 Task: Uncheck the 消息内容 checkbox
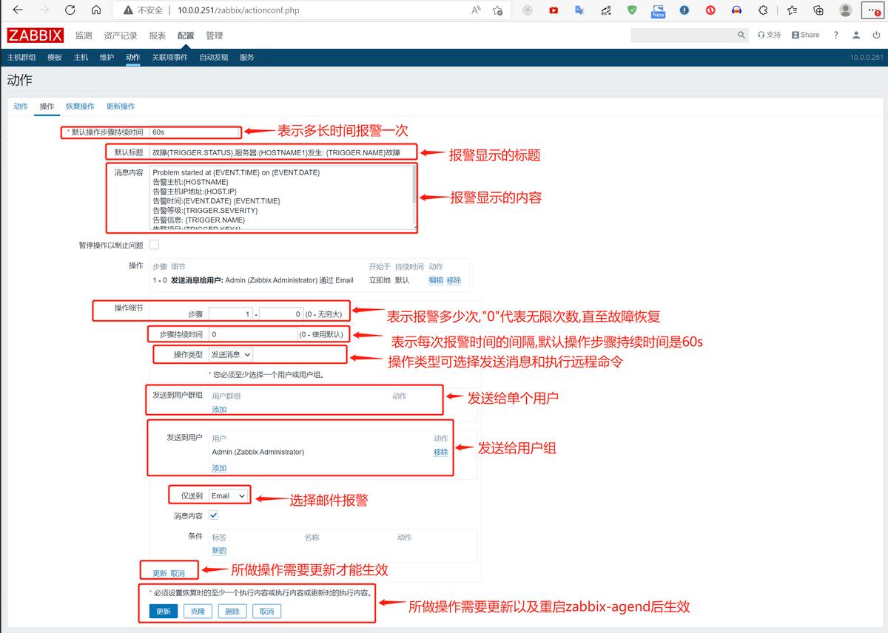pos(213,515)
